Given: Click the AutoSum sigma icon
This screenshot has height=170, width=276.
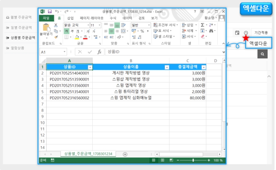Looking at the screenshot, I should point(203,25).
